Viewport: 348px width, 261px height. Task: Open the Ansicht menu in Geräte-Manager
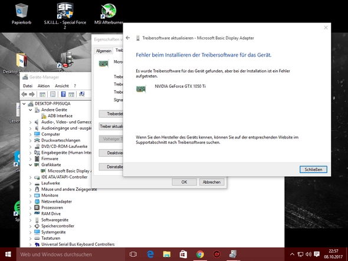point(62,86)
